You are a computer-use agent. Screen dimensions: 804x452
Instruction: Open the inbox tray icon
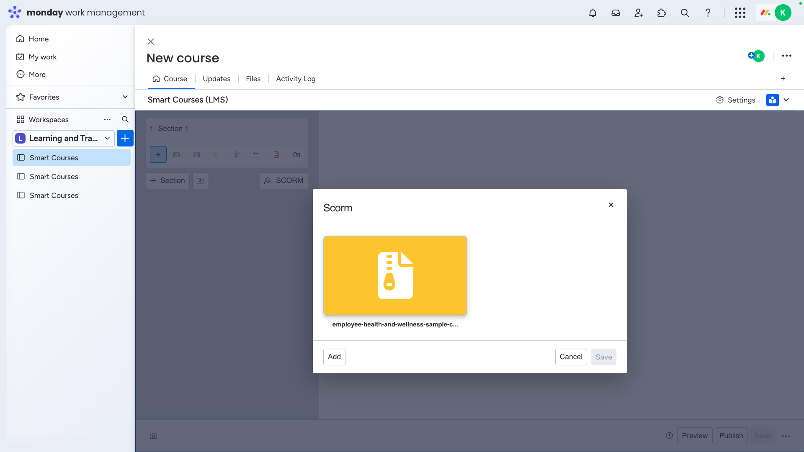coord(616,13)
